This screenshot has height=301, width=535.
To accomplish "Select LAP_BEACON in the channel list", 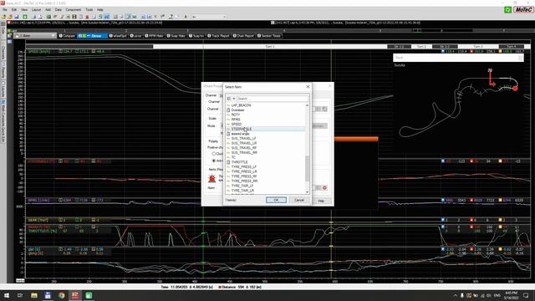I will [241, 105].
